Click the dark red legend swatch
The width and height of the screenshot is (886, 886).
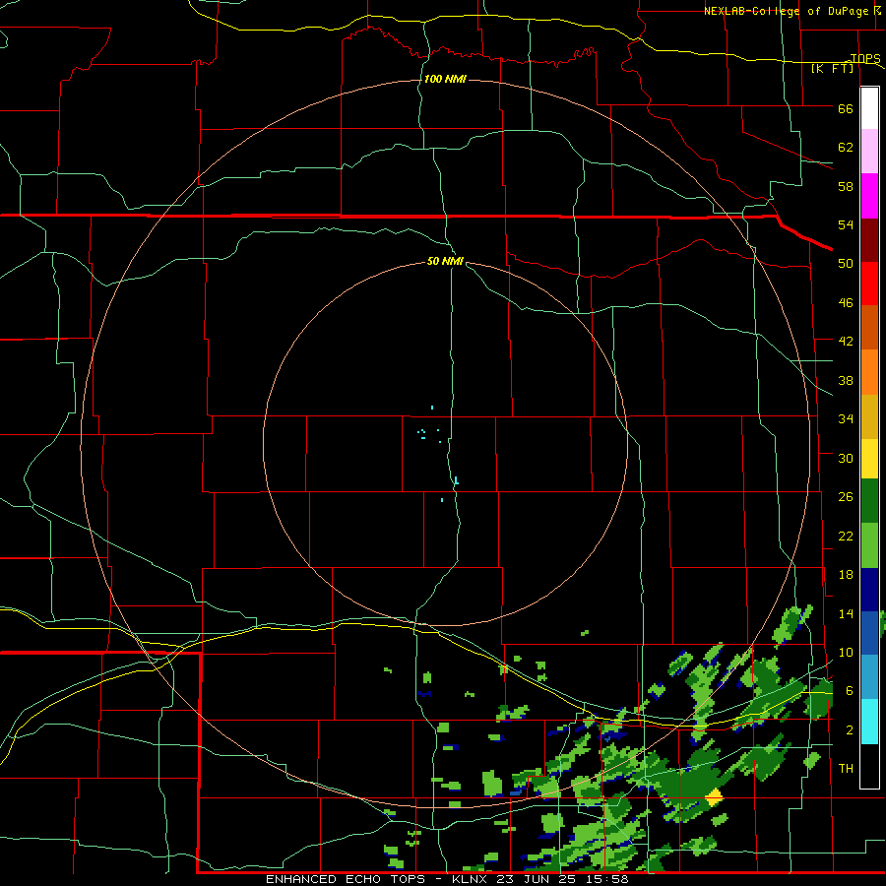[869, 240]
